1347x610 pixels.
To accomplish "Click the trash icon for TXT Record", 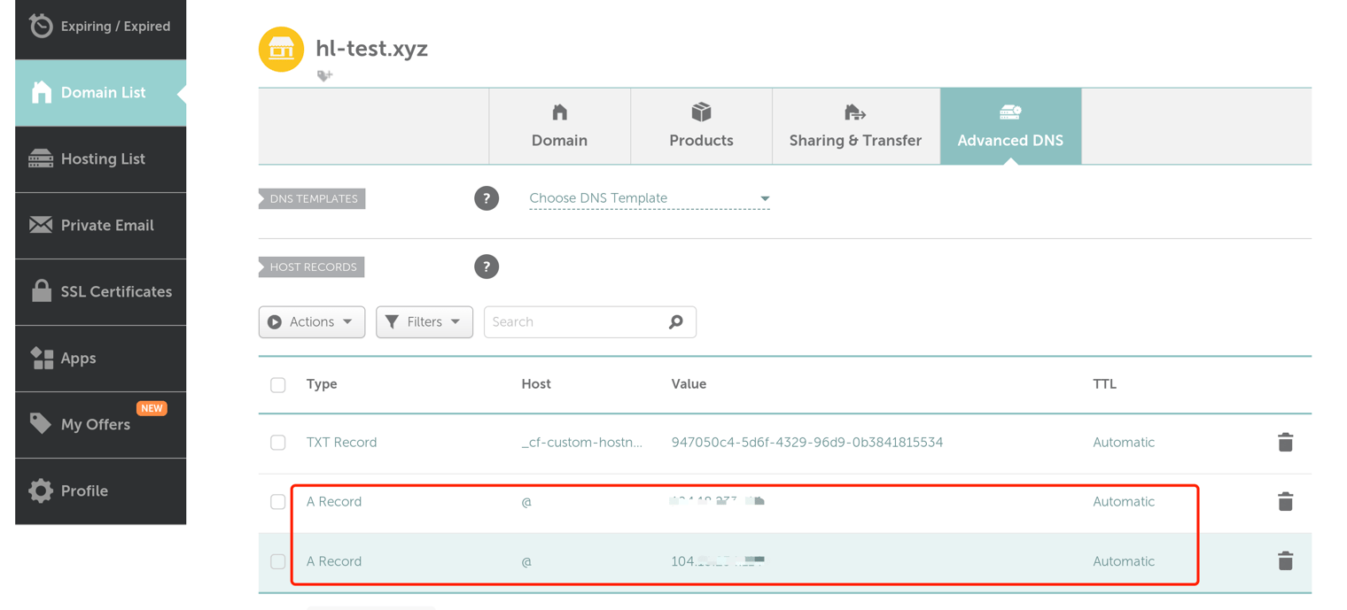I will coord(1285,442).
